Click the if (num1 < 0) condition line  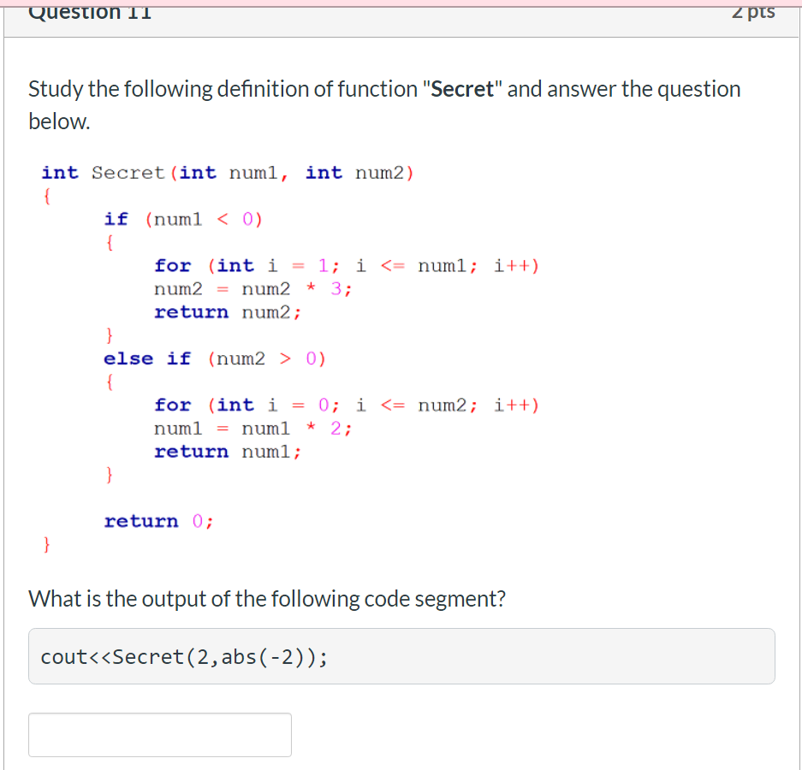(x=184, y=219)
